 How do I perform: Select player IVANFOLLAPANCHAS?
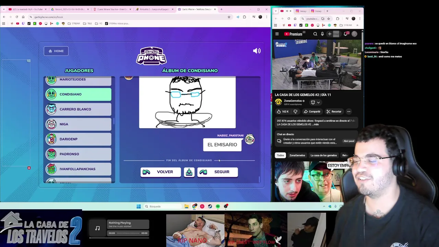pyautogui.click(x=79, y=169)
